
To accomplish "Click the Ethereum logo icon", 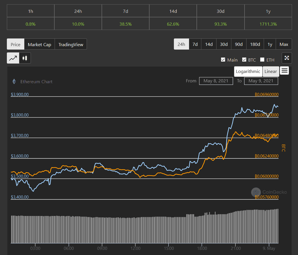I will pyautogui.click(x=14, y=81).
